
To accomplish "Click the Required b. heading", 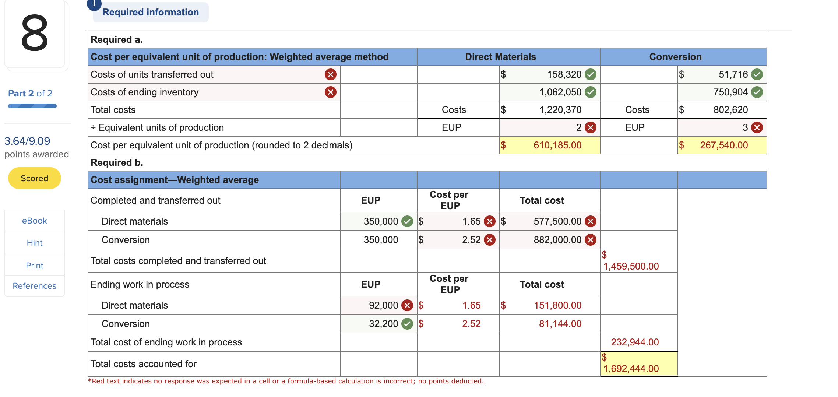I will [117, 162].
